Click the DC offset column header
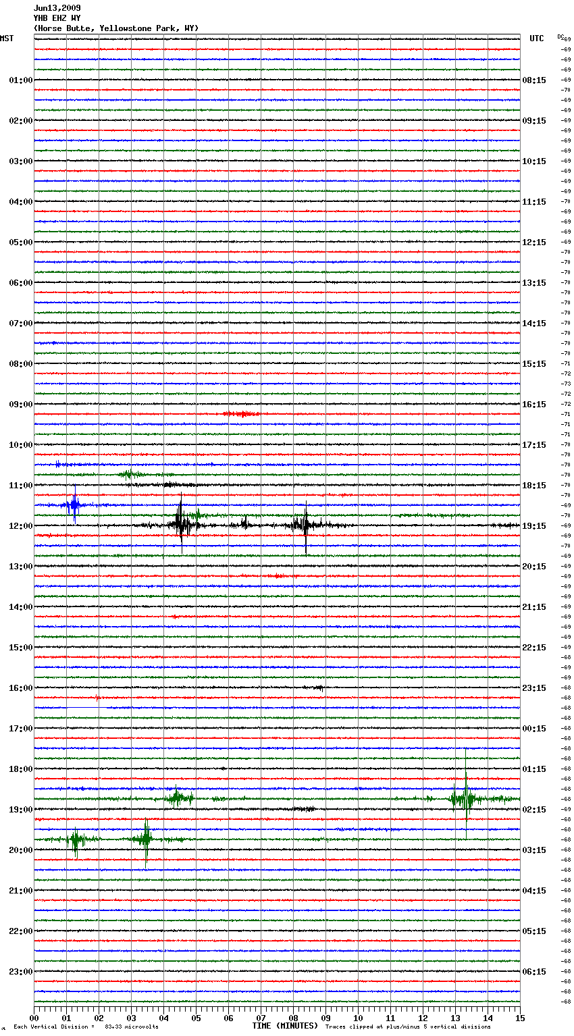Image resolution: width=574 pixels, height=1036 pixels. pos(560,36)
